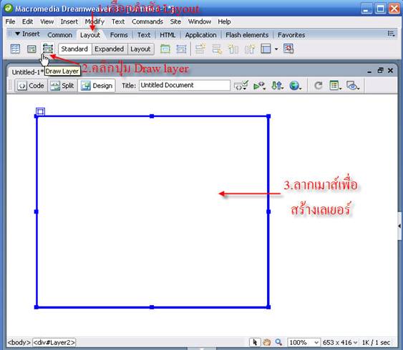
Task: Select the body tag in tag selector
Action: pyautogui.click(x=19, y=342)
